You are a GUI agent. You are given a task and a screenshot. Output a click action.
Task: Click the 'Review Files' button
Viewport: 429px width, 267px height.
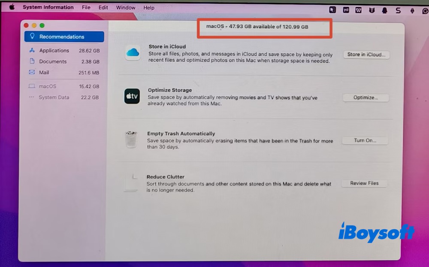pyautogui.click(x=364, y=183)
